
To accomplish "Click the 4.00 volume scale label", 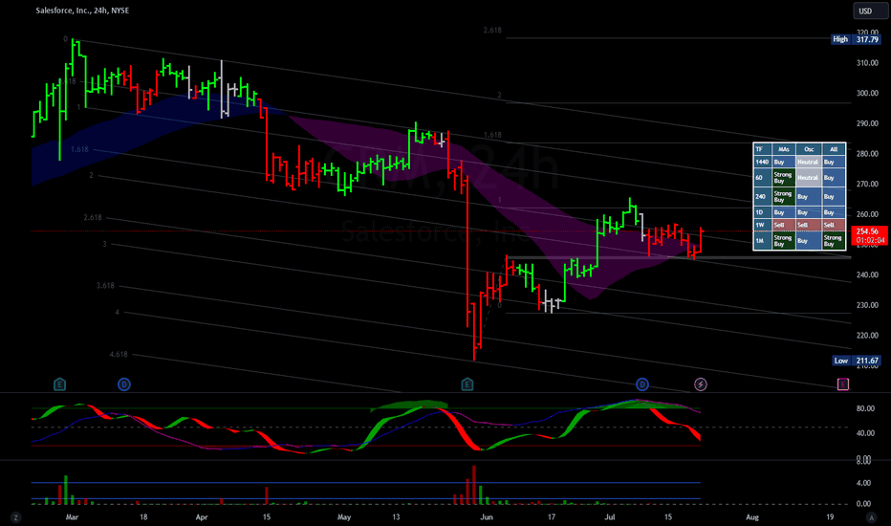I will (863, 483).
